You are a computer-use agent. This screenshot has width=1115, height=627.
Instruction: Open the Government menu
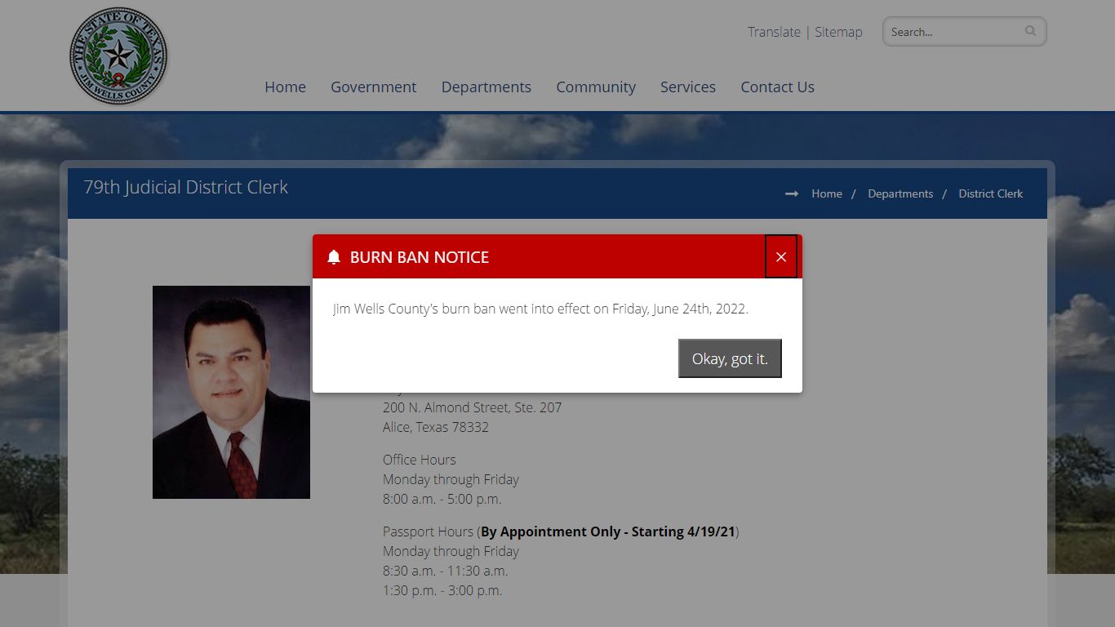(373, 87)
